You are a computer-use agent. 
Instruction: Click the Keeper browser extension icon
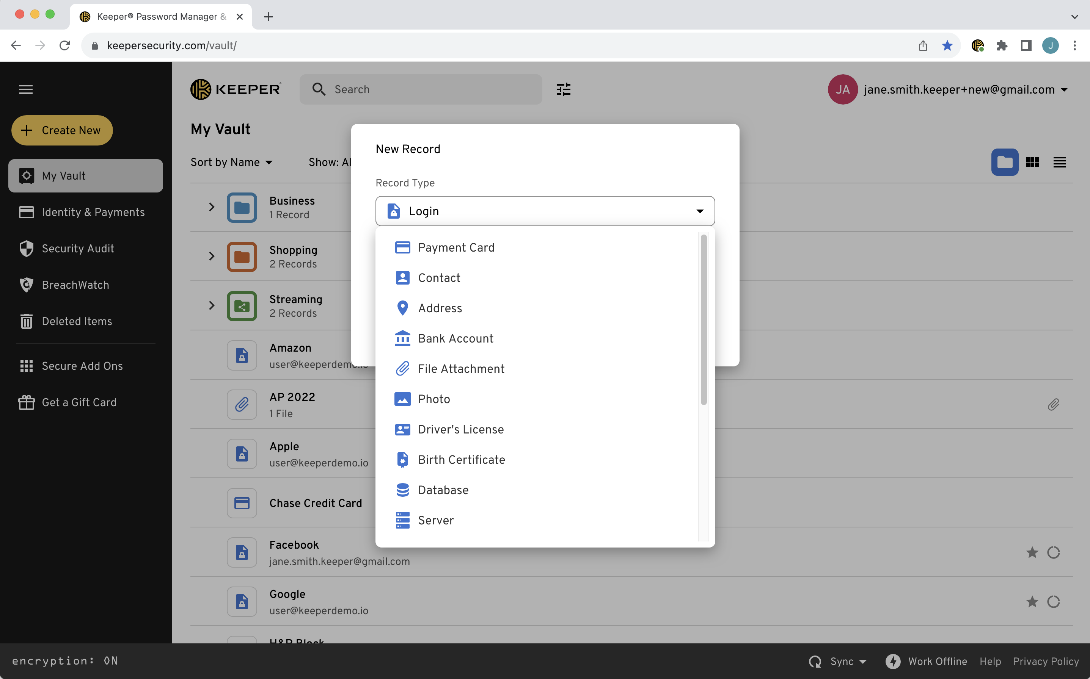(977, 45)
